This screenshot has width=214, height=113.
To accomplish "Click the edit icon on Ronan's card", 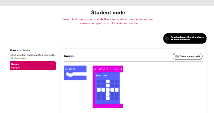I will [x=52, y=64].
